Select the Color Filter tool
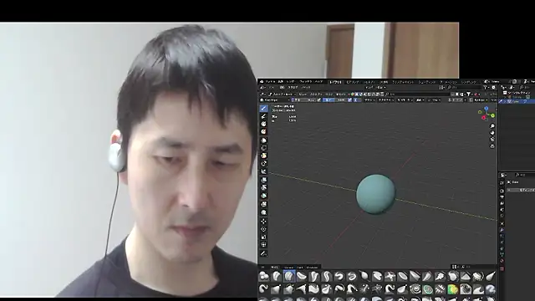The image size is (535, 301). point(263,196)
